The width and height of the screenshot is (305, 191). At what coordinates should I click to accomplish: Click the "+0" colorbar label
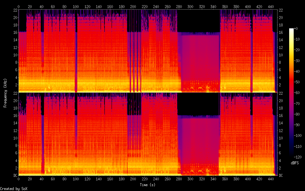(296, 28)
